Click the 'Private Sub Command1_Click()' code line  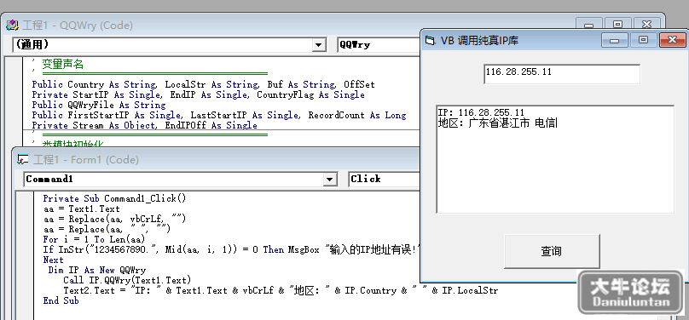coord(114,198)
